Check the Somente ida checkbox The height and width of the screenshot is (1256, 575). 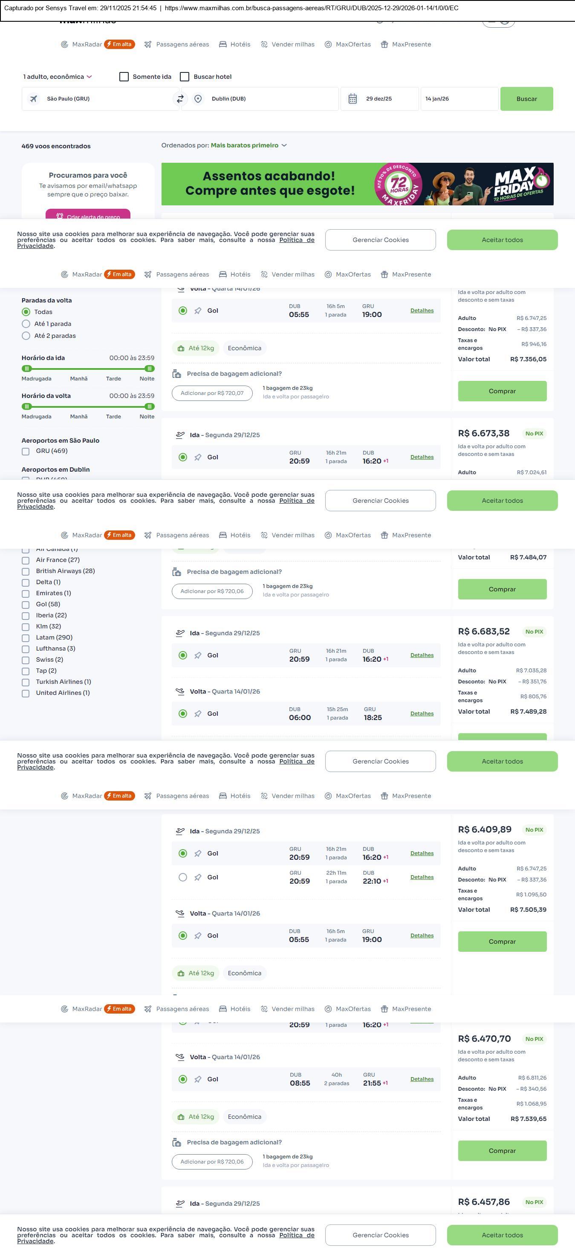click(124, 77)
